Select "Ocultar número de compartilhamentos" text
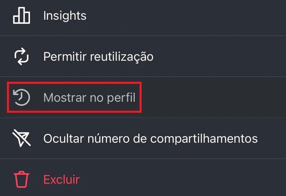The height and width of the screenshot is (196, 286). tap(150, 138)
